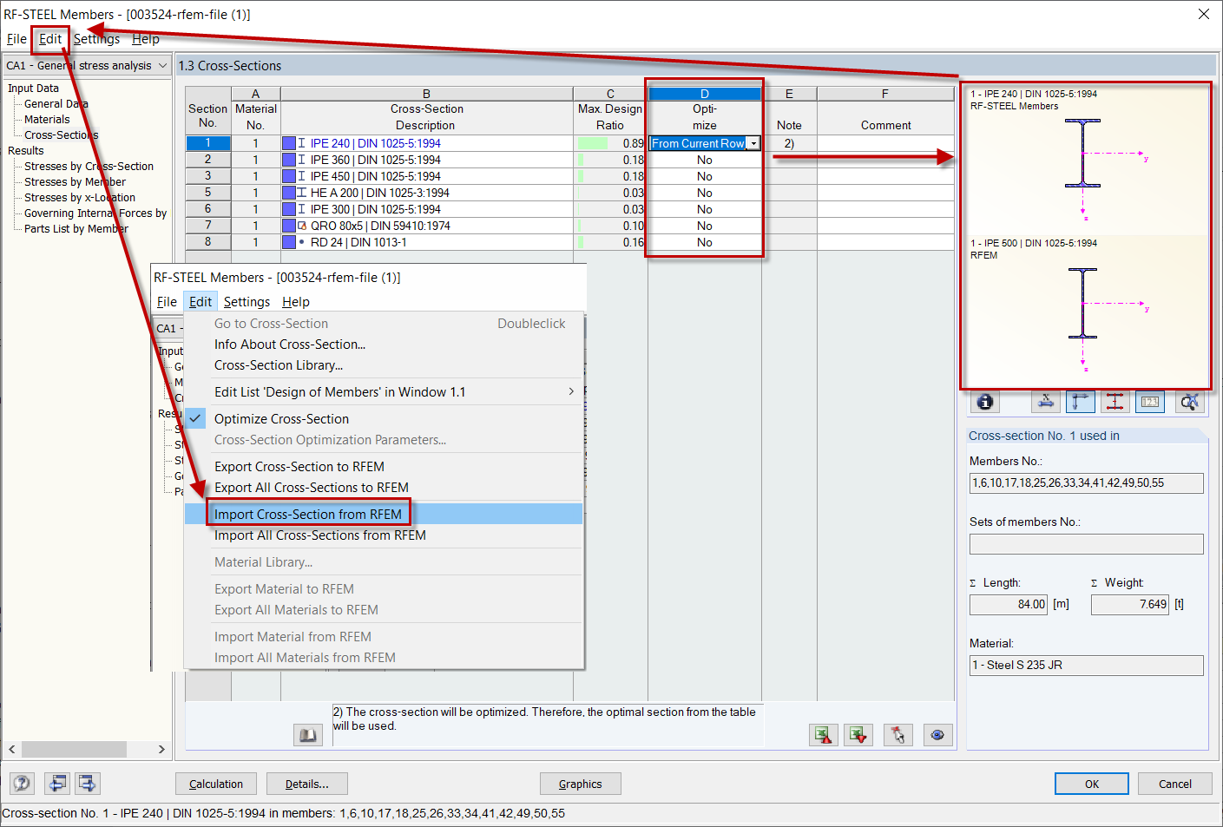Click the blue color swatch for IPE 240

click(x=289, y=143)
